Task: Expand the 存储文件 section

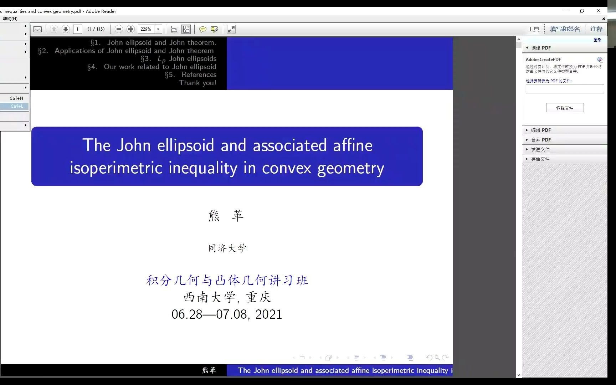Action: click(x=565, y=159)
